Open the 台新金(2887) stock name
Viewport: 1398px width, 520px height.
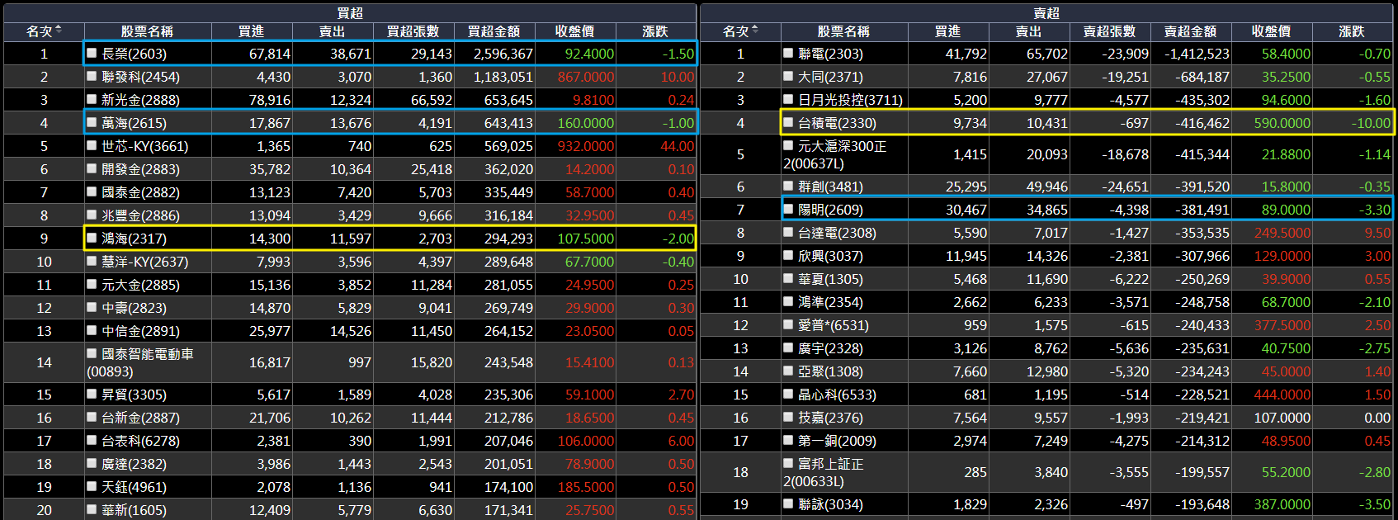pos(140,418)
